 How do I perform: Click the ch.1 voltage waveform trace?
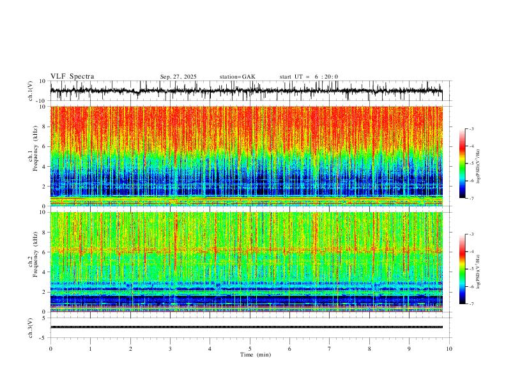[x=246, y=91]
